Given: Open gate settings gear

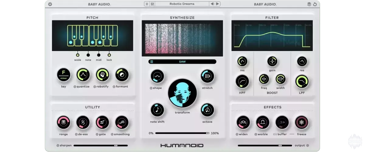Looking at the screenshot, I should click(97, 134).
